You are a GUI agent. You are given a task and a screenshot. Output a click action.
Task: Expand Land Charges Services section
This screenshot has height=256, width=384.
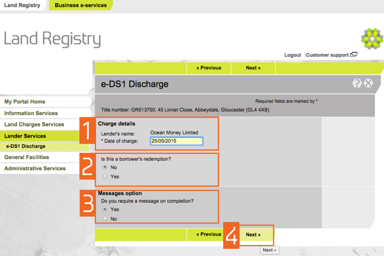pyautogui.click(x=34, y=124)
